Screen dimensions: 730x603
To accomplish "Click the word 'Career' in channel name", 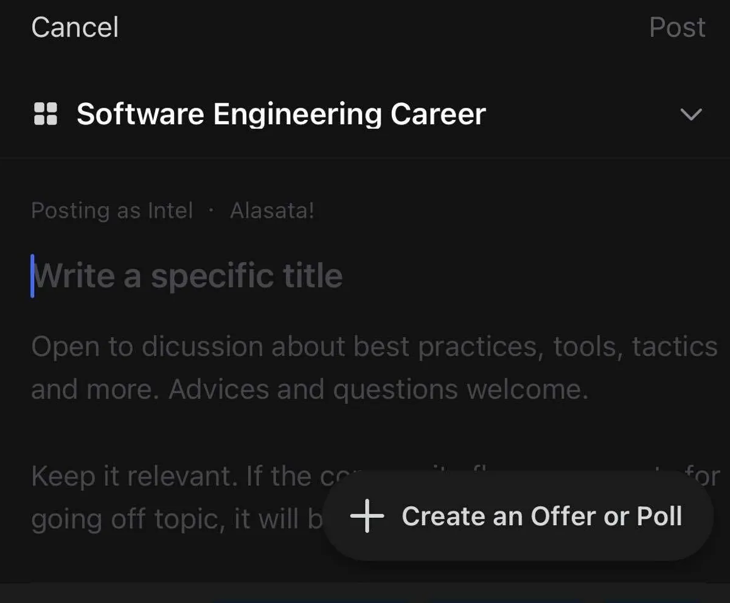I will 438,114.
